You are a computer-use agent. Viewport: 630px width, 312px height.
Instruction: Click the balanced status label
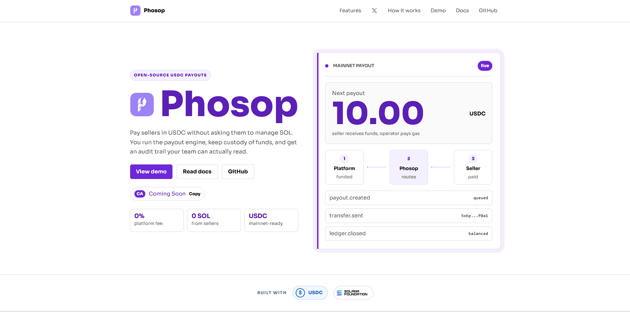click(x=478, y=234)
